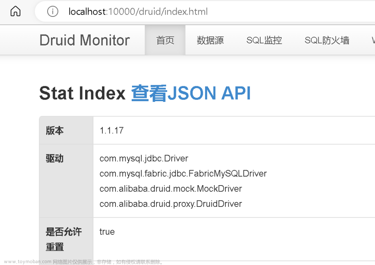Select the Stat Index heading

(x=82, y=93)
